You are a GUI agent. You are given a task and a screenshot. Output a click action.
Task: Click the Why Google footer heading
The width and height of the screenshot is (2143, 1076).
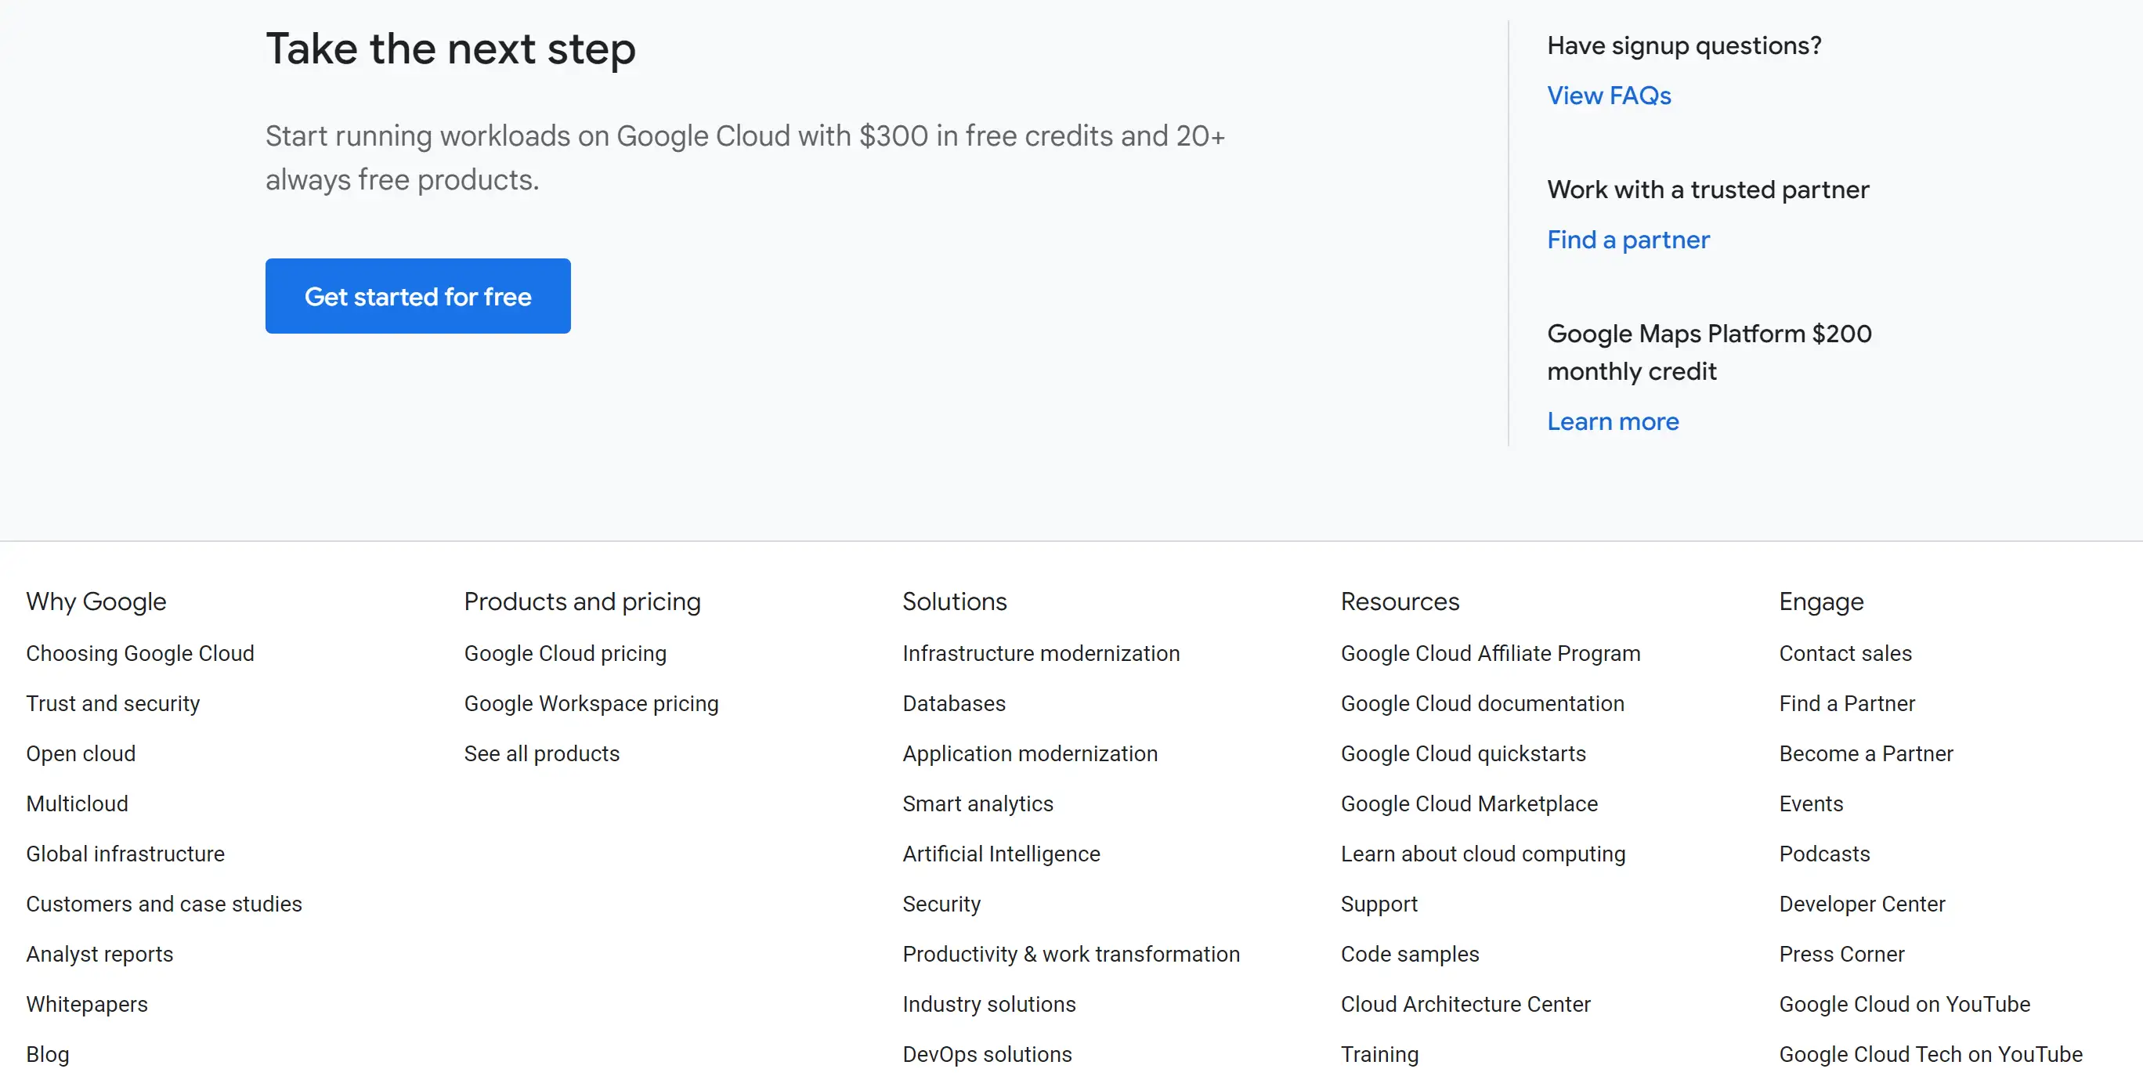click(96, 601)
